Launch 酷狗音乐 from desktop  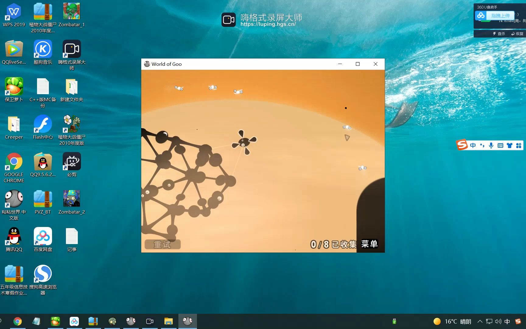[43, 52]
